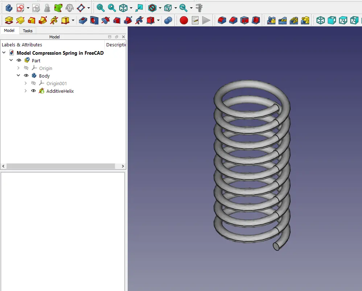Click the Boolean operation icon
The image size is (362, 291).
[168, 20]
